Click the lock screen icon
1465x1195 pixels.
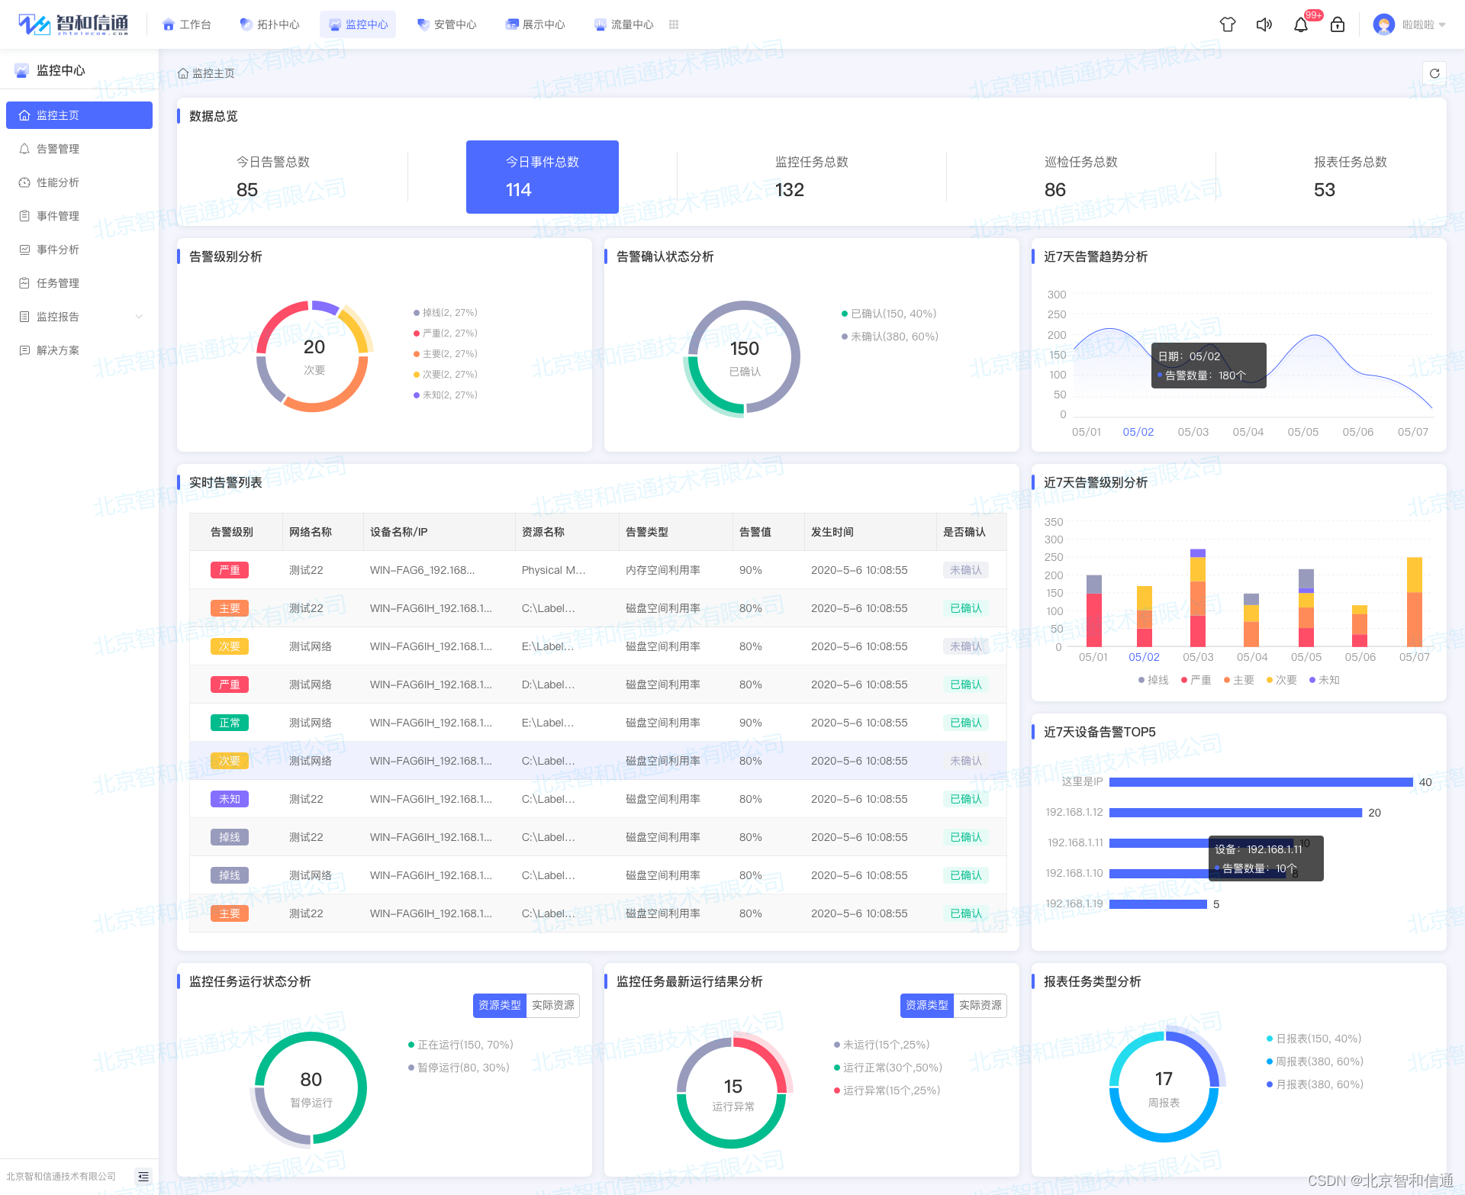pos(1338,25)
